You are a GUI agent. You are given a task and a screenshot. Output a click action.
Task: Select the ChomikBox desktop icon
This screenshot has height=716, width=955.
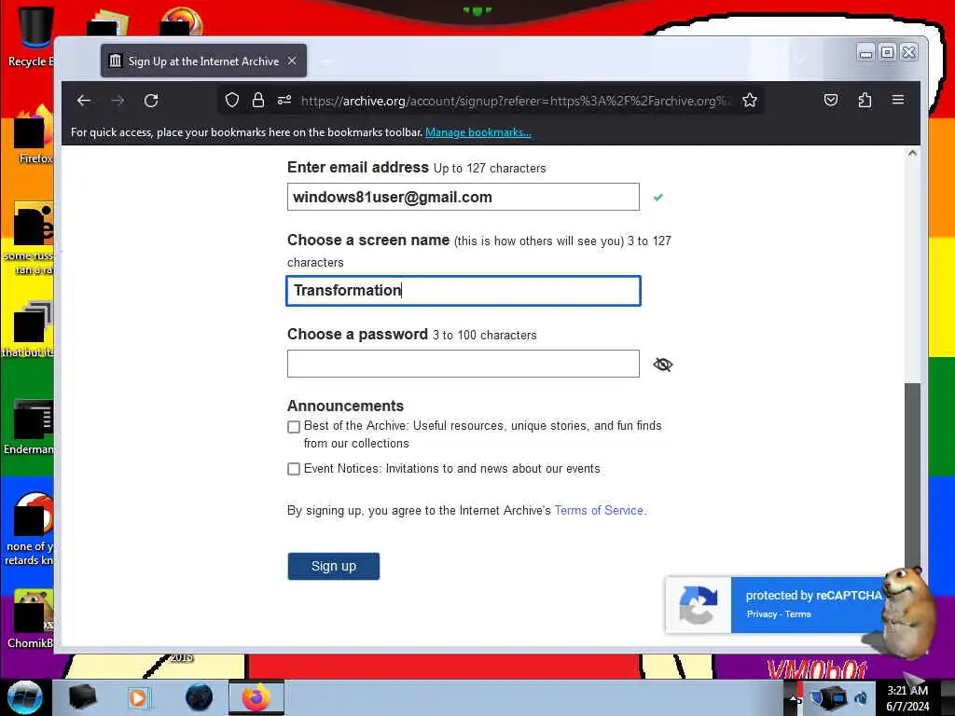click(32, 619)
